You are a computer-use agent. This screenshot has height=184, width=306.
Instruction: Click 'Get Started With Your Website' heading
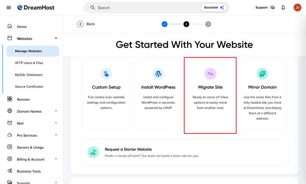[184, 45]
